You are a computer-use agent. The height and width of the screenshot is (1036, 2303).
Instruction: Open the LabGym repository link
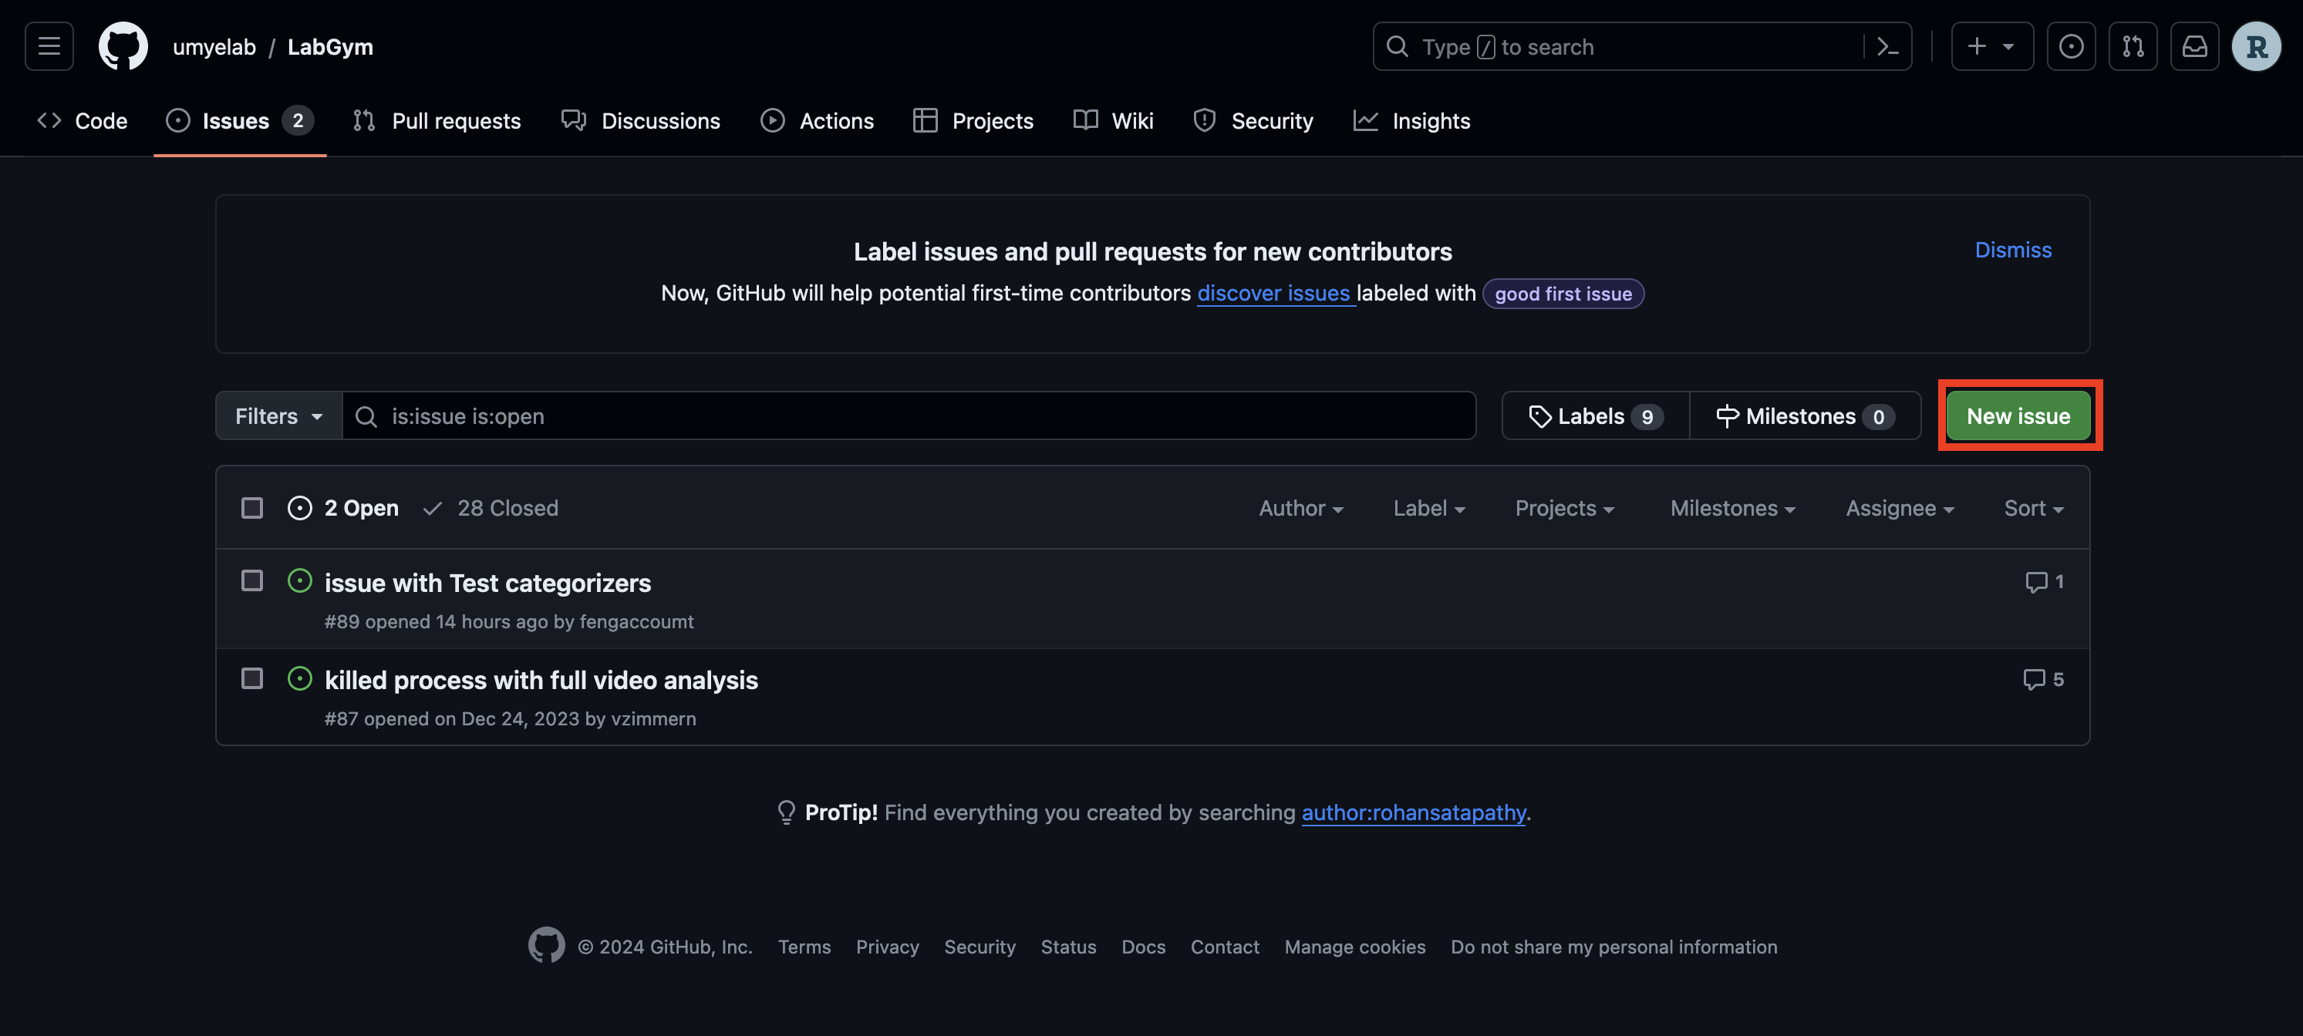[330, 46]
